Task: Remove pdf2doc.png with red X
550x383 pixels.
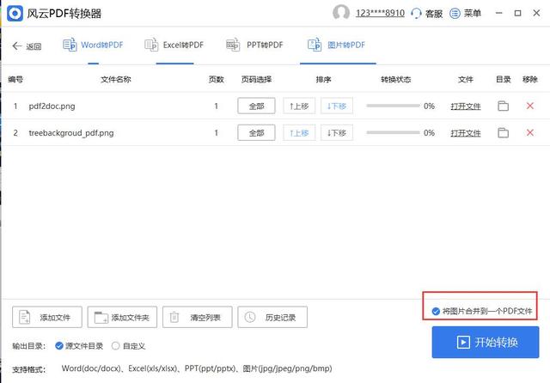Action: (x=530, y=106)
